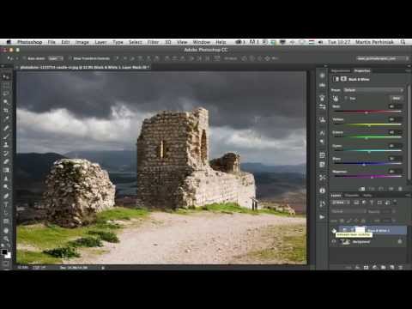
Task: Add layer mask at Layers panel bottom
Action: [366, 267]
